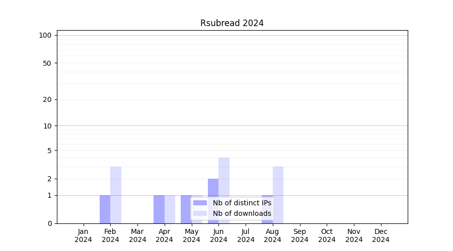
Task: Select the 'Nb of distinct IPs' legend label
Action: tap(242, 203)
